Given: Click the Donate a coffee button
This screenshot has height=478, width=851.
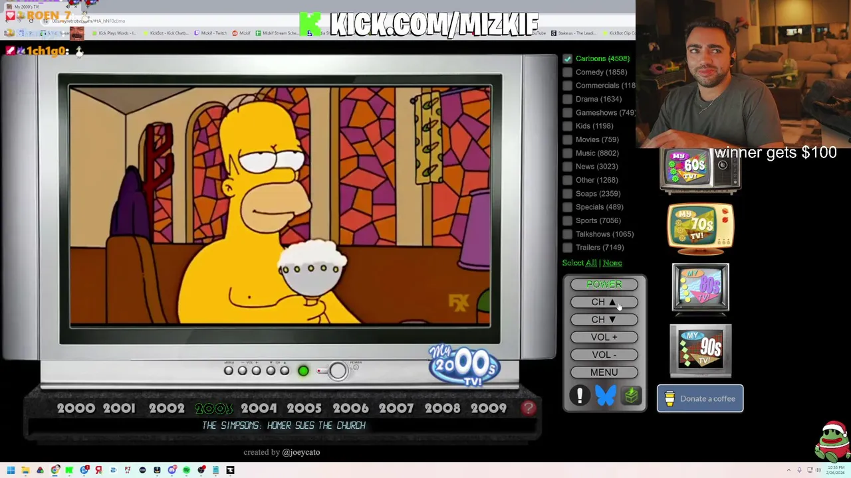Looking at the screenshot, I should (x=700, y=398).
